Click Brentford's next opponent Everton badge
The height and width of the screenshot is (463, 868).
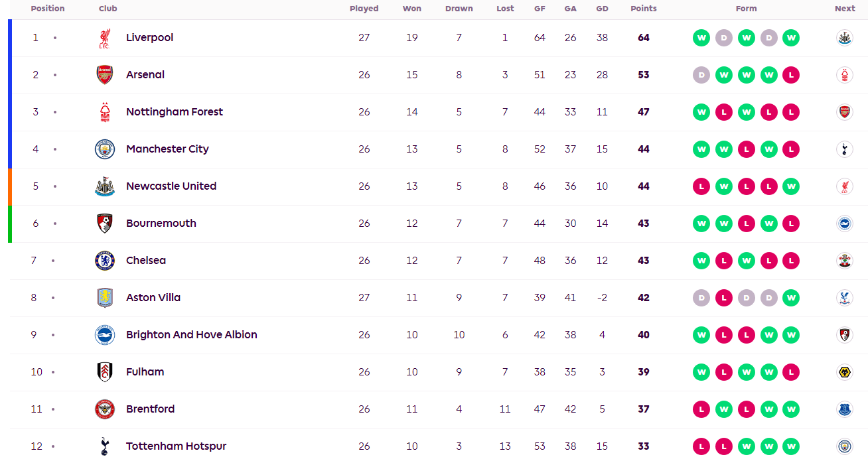coord(844,409)
